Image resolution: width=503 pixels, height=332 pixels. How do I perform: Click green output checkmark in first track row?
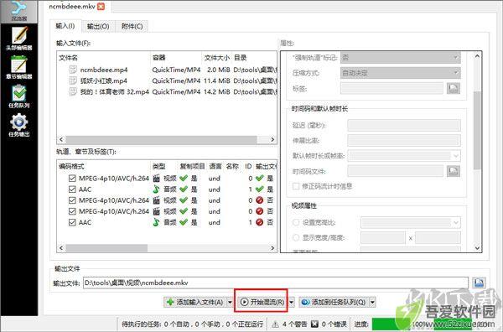click(260, 178)
